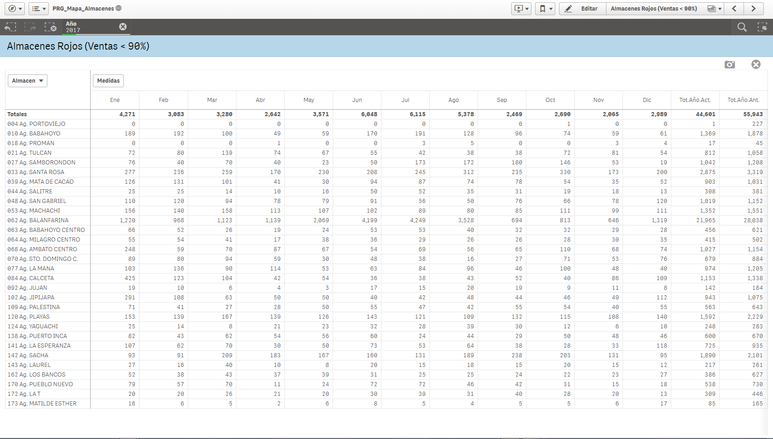Click the value 28,038 for BALANFARINA
Viewport: 773px width, 439px height.
[x=753, y=220]
